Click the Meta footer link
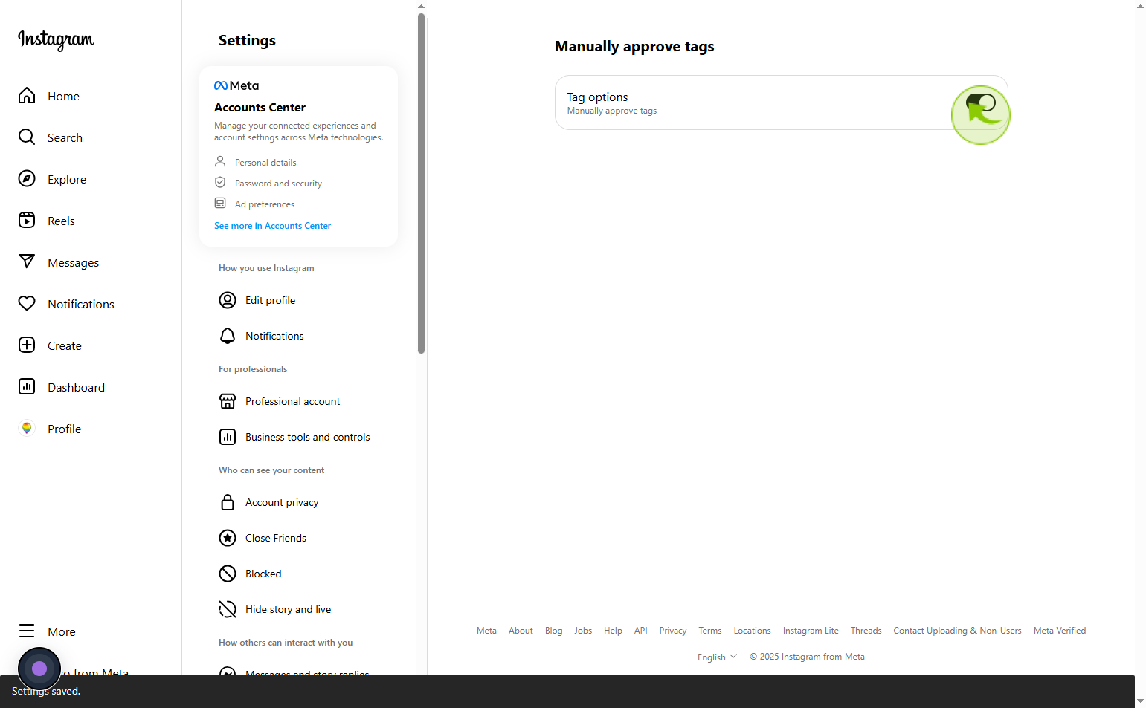 pyautogui.click(x=486, y=631)
